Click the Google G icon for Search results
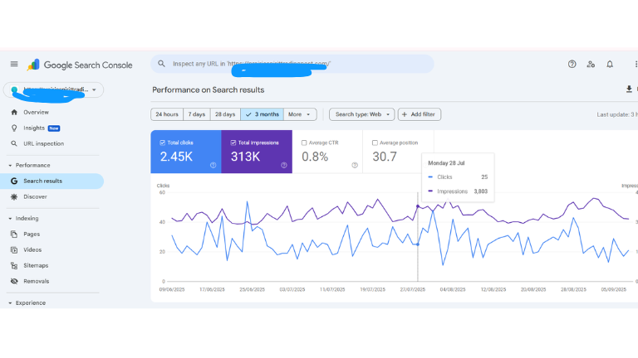 click(14, 181)
